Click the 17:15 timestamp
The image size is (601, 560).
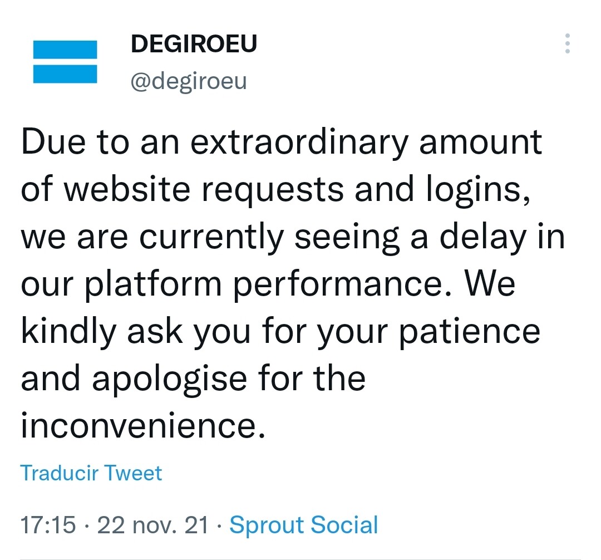tap(48, 525)
